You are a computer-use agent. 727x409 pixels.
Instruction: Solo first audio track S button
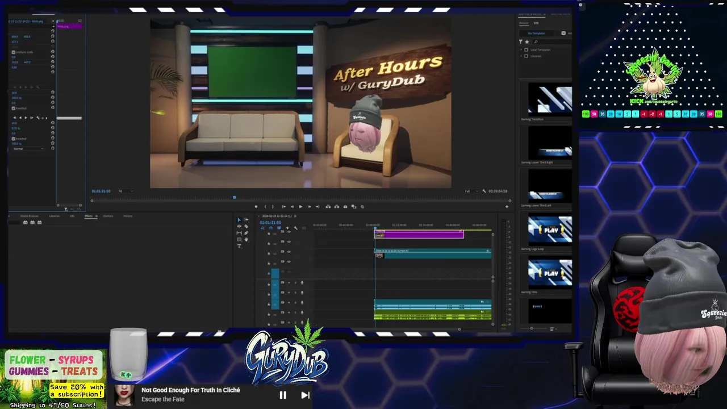point(295,283)
